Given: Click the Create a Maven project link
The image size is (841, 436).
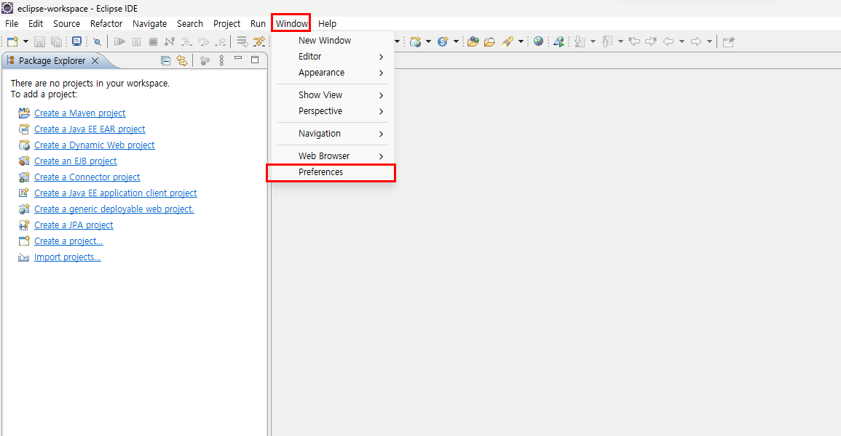Looking at the screenshot, I should 80,113.
